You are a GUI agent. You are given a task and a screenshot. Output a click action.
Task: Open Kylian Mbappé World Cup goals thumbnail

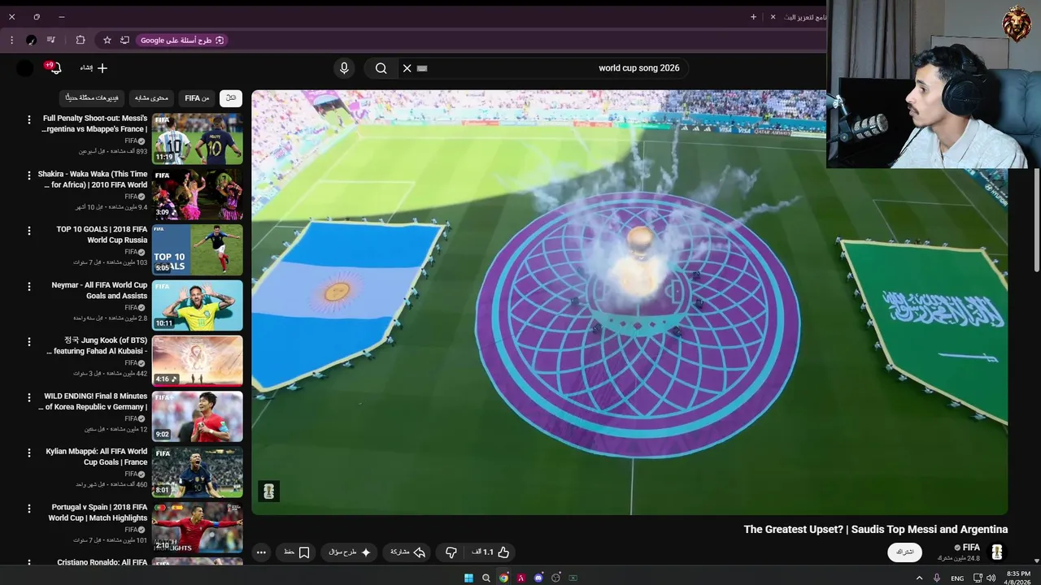pyautogui.click(x=198, y=472)
